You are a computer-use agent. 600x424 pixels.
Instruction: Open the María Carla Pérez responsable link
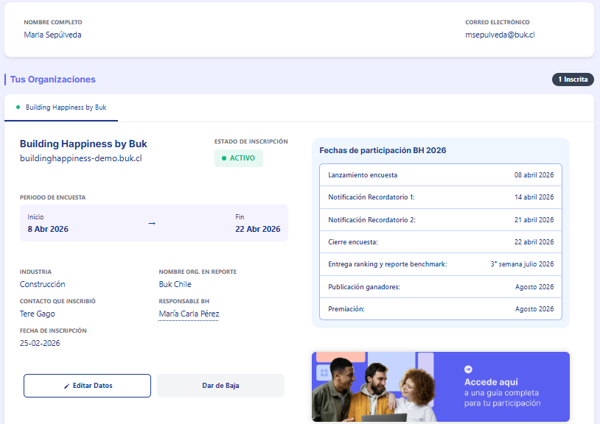[x=189, y=314]
